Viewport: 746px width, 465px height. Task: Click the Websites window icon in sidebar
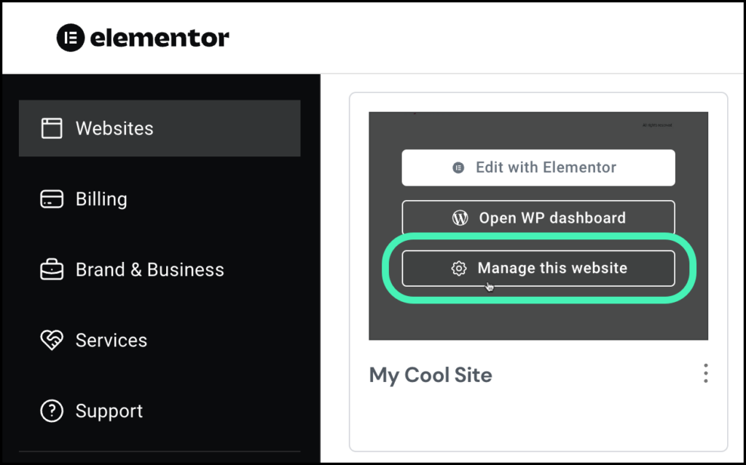(51, 129)
